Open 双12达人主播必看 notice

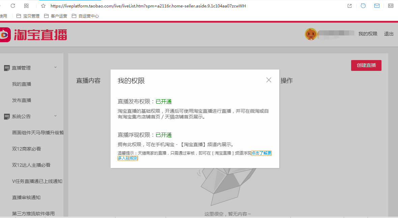[31, 165]
